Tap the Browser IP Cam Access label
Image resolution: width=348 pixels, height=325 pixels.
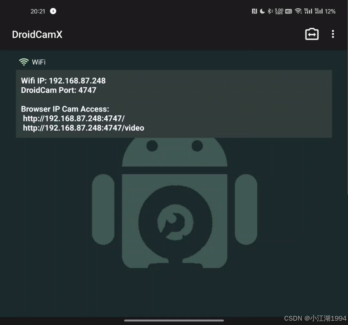click(65, 109)
